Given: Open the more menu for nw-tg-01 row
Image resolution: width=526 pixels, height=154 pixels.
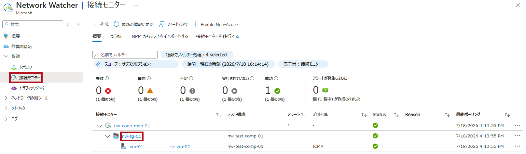Looking at the screenshot, I should point(517,136).
